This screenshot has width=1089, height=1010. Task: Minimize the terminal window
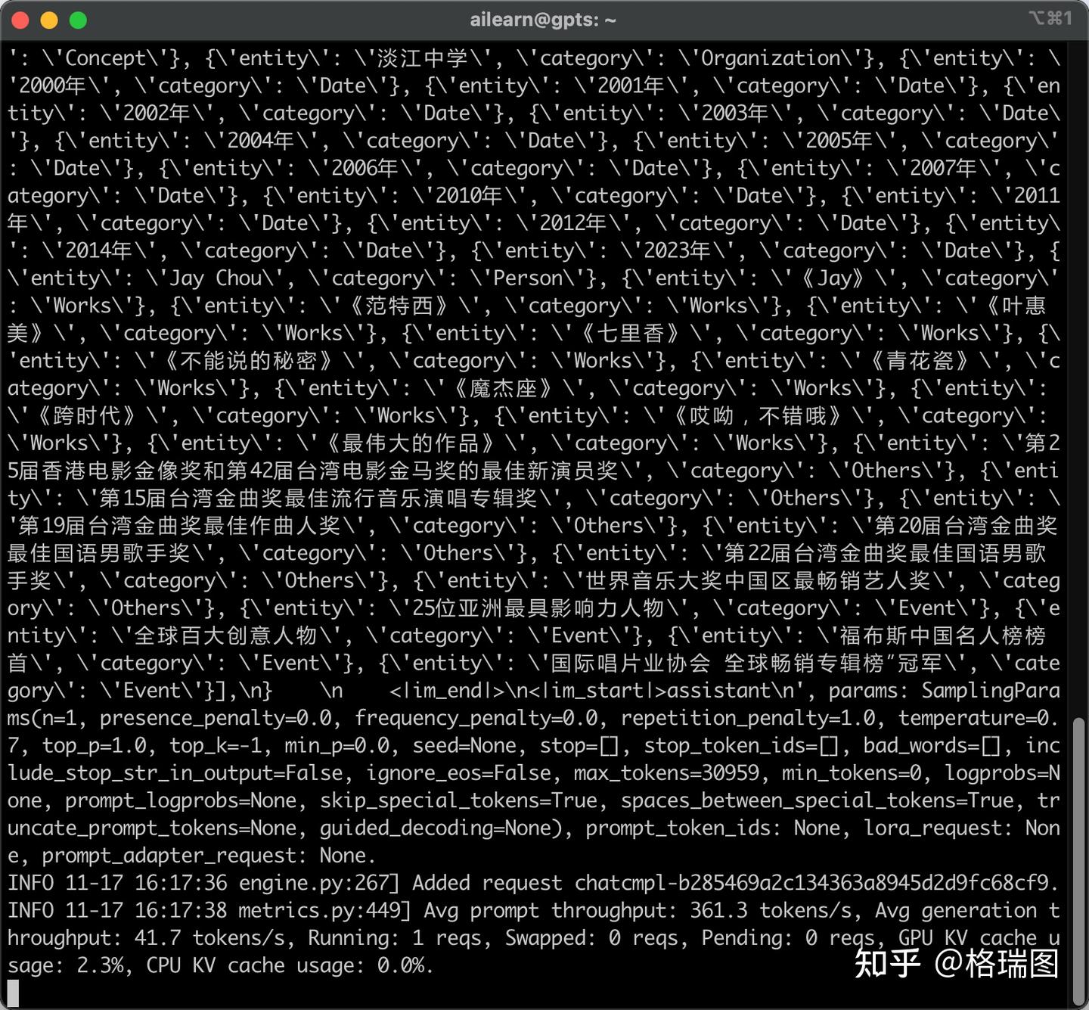48,20
